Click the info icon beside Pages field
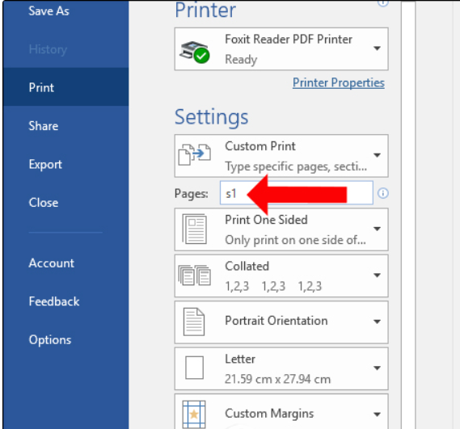This screenshot has width=460, height=429. coord(383,193)
